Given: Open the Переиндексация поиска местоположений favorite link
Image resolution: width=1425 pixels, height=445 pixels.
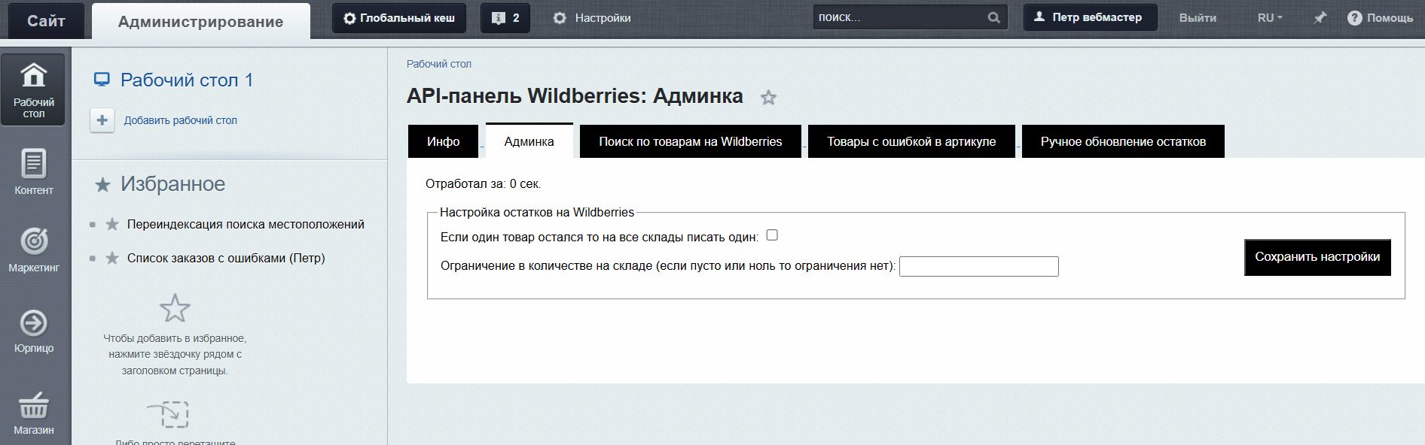Looking at the screenshot, I should point(246,224).
